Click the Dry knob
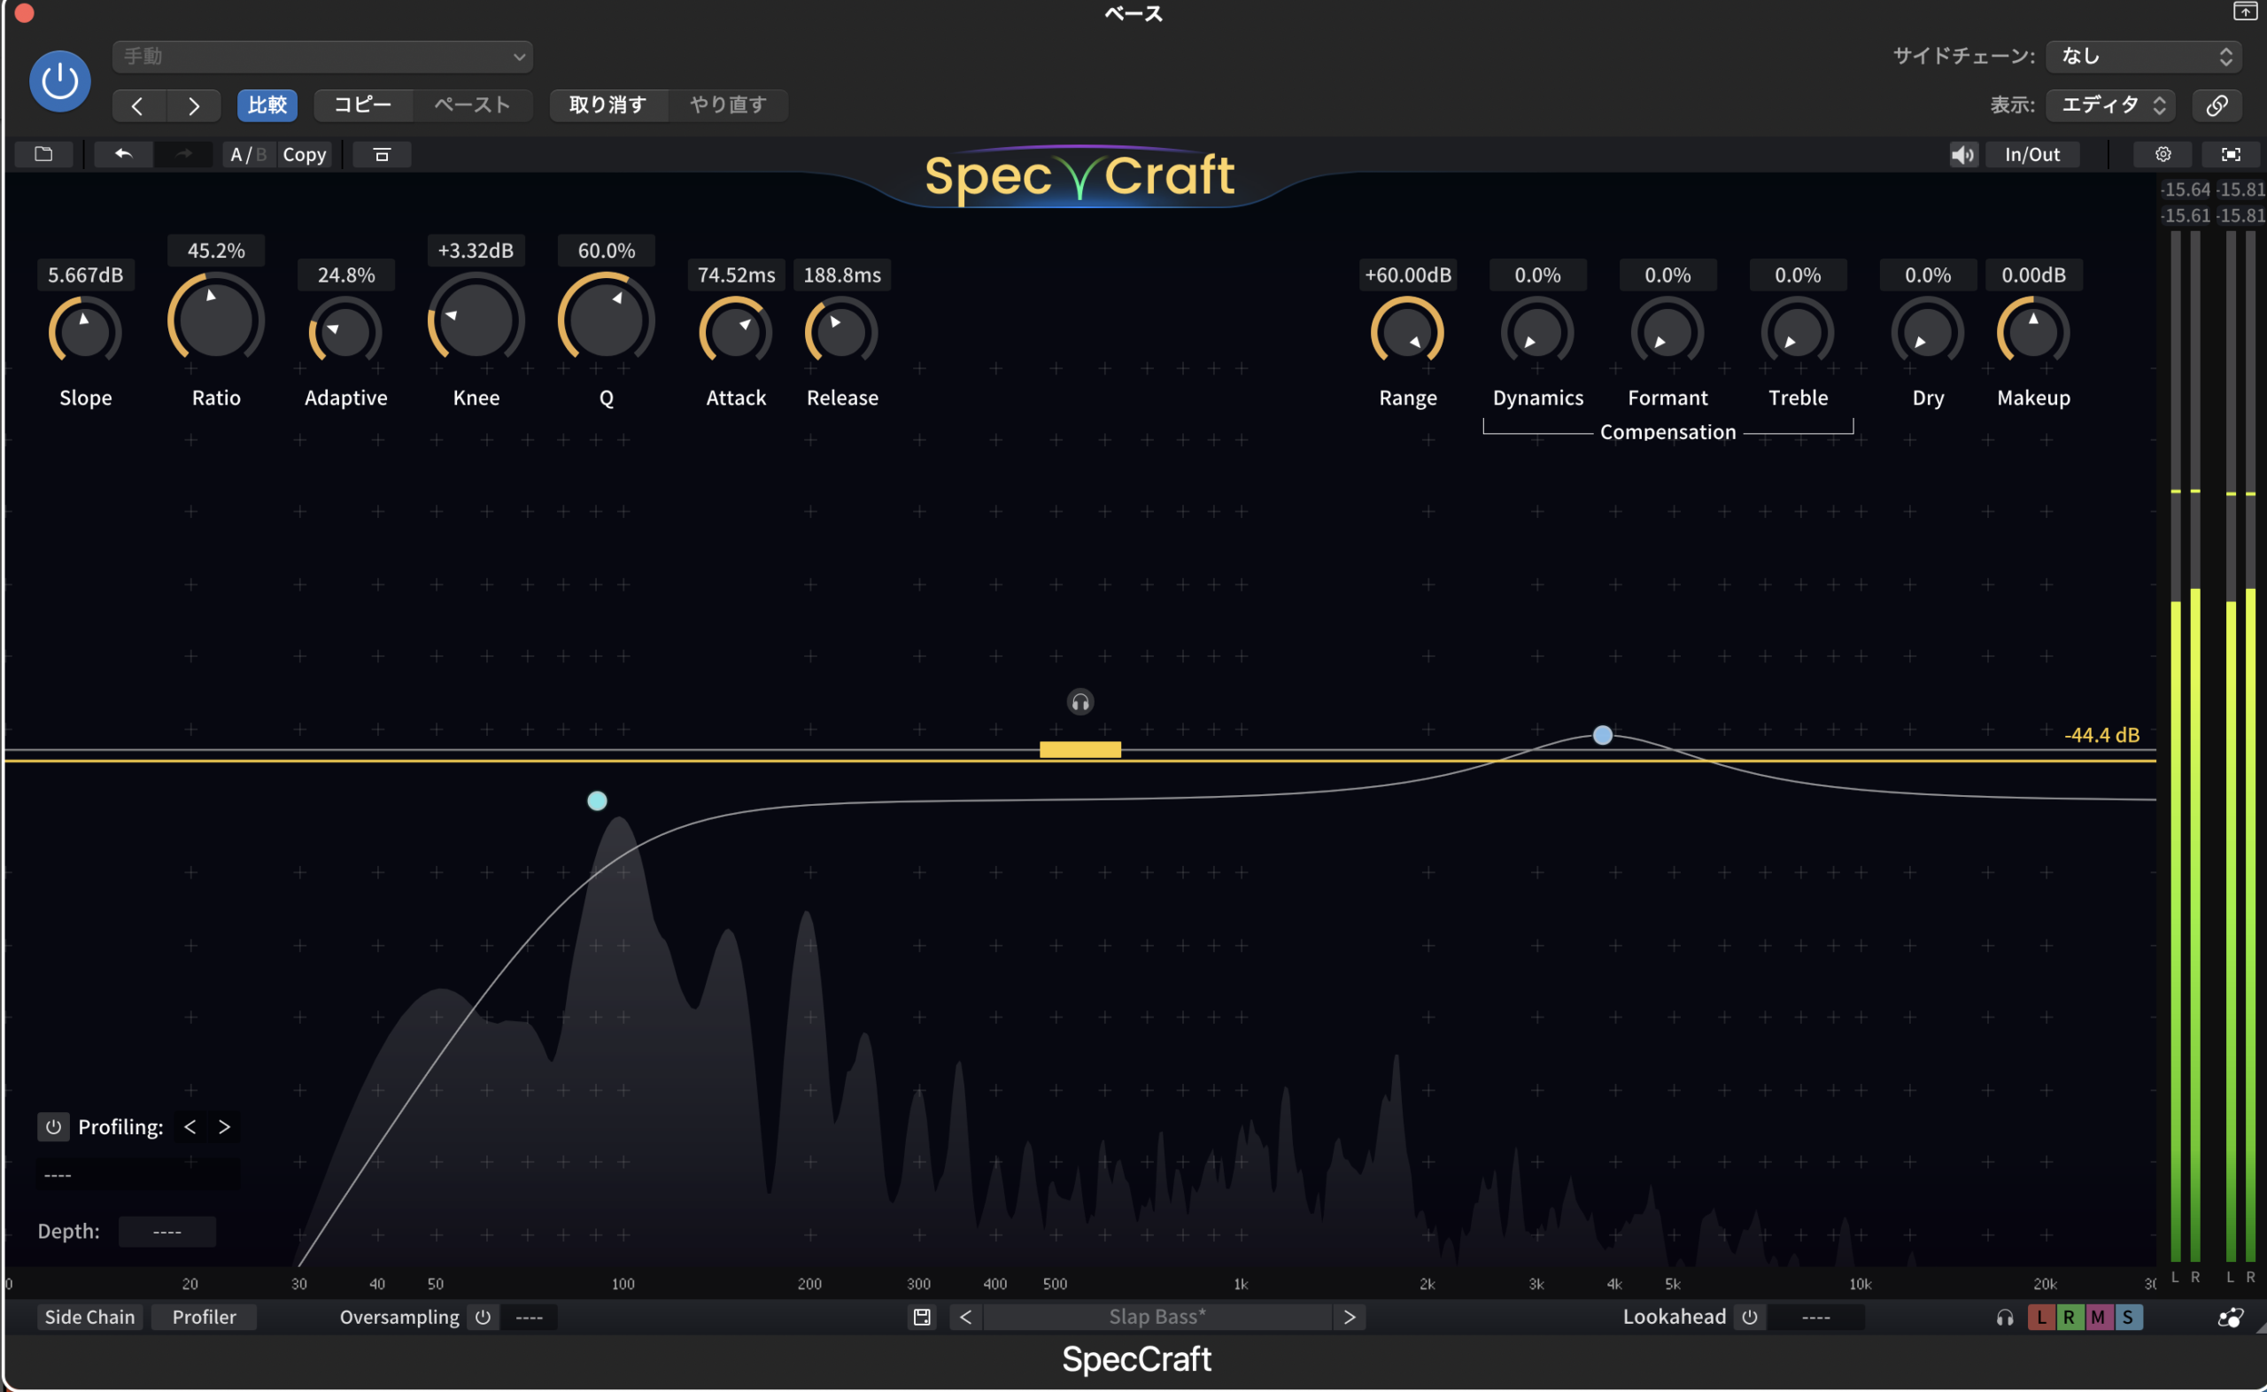This screenshot has width=2267, height=1392. [1927, 332]
